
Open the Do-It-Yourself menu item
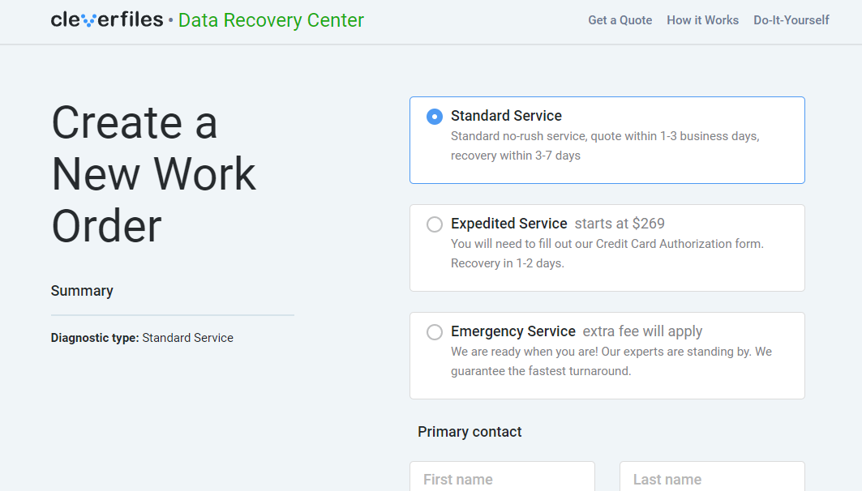[x=791, y=20]
